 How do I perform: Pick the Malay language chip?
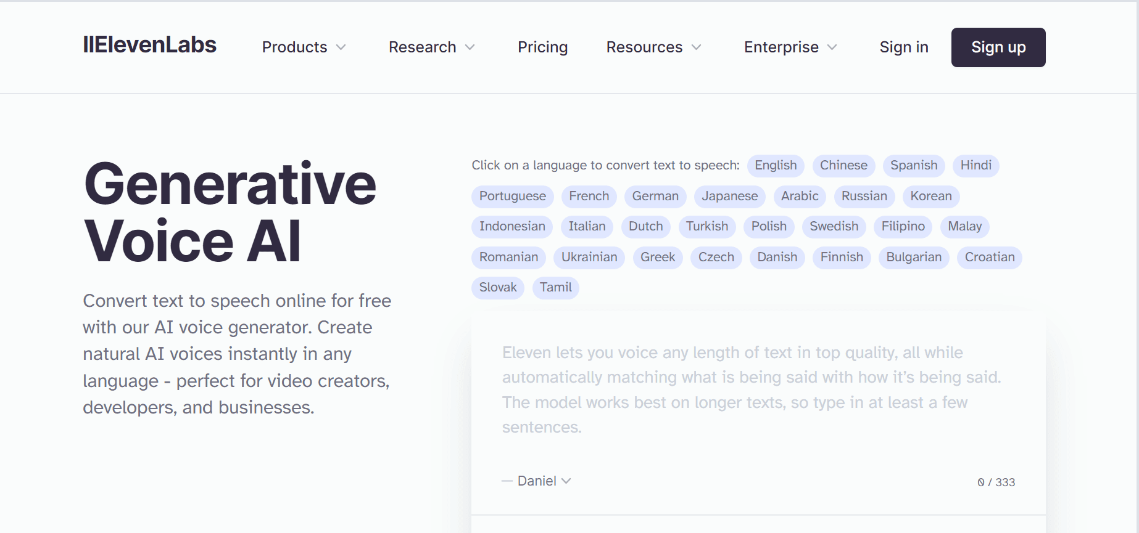click(x=965, y=227)
